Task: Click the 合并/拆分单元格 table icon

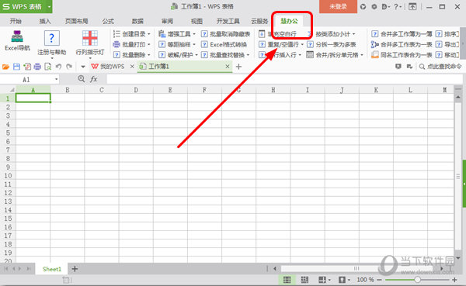Action: [x=310, y=54]
